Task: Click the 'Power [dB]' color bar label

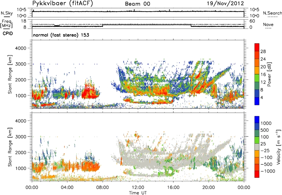Action: (x=269, y=74)
